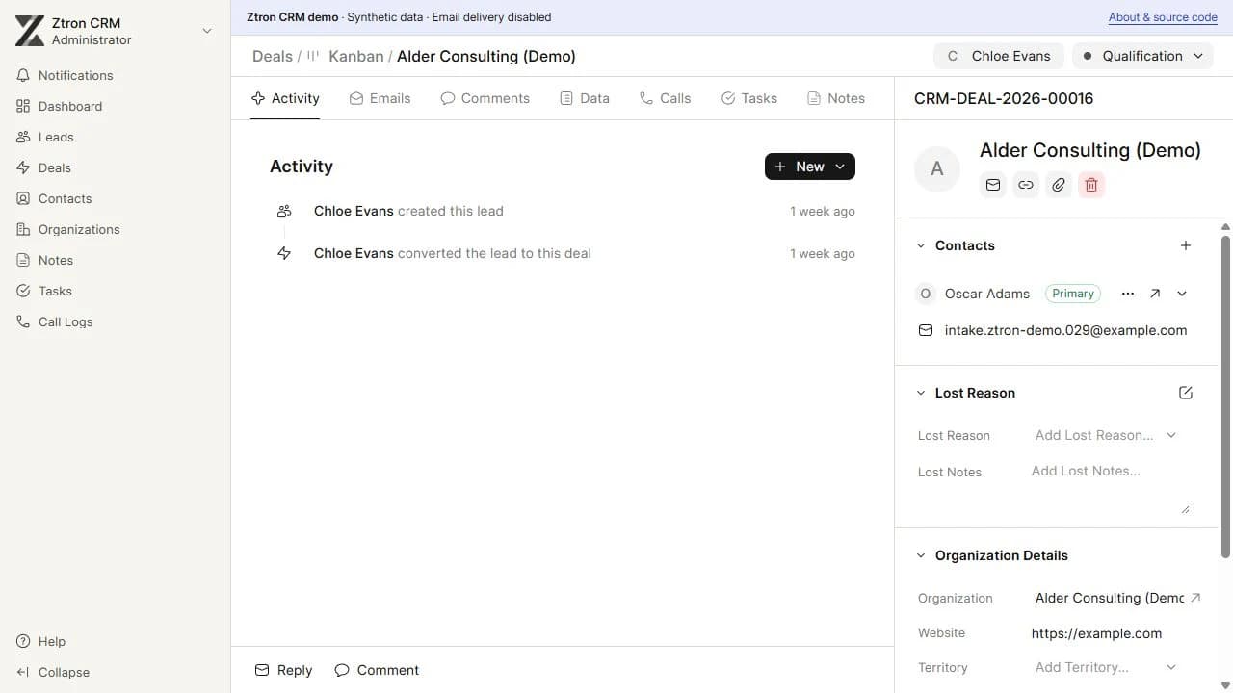
Task: Open the Leads page
Action: point(116,137)
